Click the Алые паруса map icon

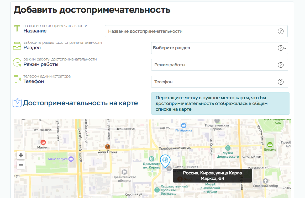point(71,159)
